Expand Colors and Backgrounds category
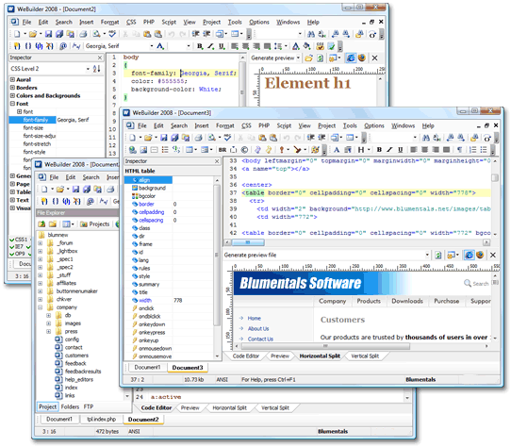Screen dimensions: 511x447 click(12, 95)
